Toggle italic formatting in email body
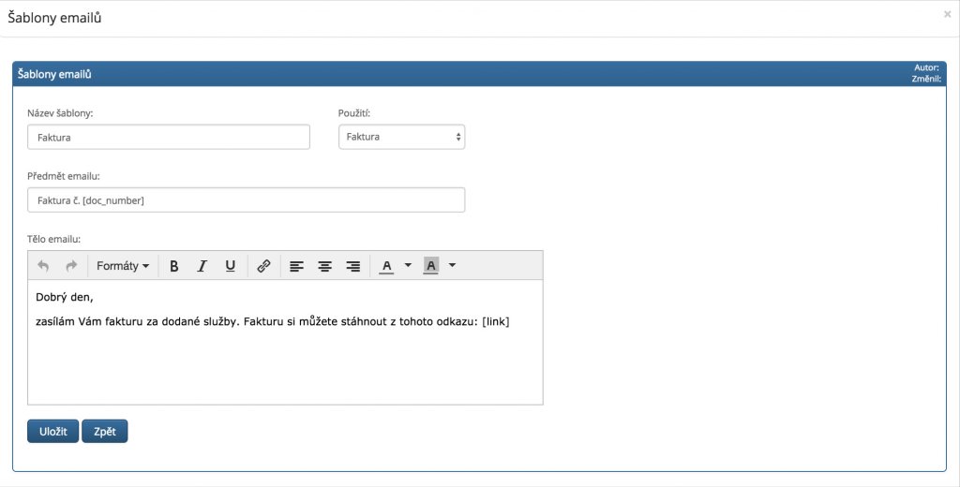The height and width of the screenshot is (487, 960). coord(202,266)
